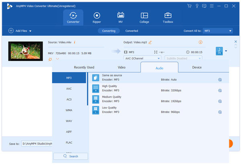Open output info orange circle icon
Viewport: 241px width, 165px height.
(x=200, y=42)
